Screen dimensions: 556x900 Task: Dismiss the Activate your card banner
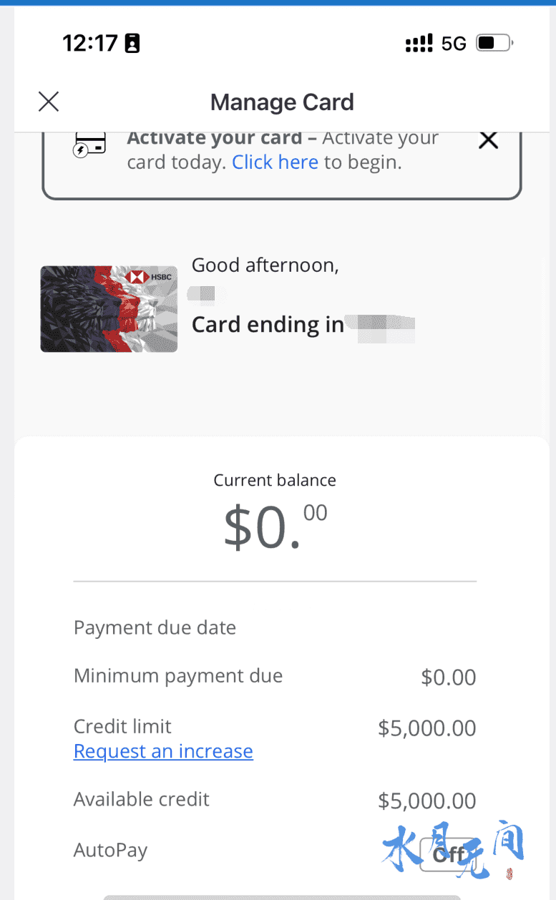[488, 140]
